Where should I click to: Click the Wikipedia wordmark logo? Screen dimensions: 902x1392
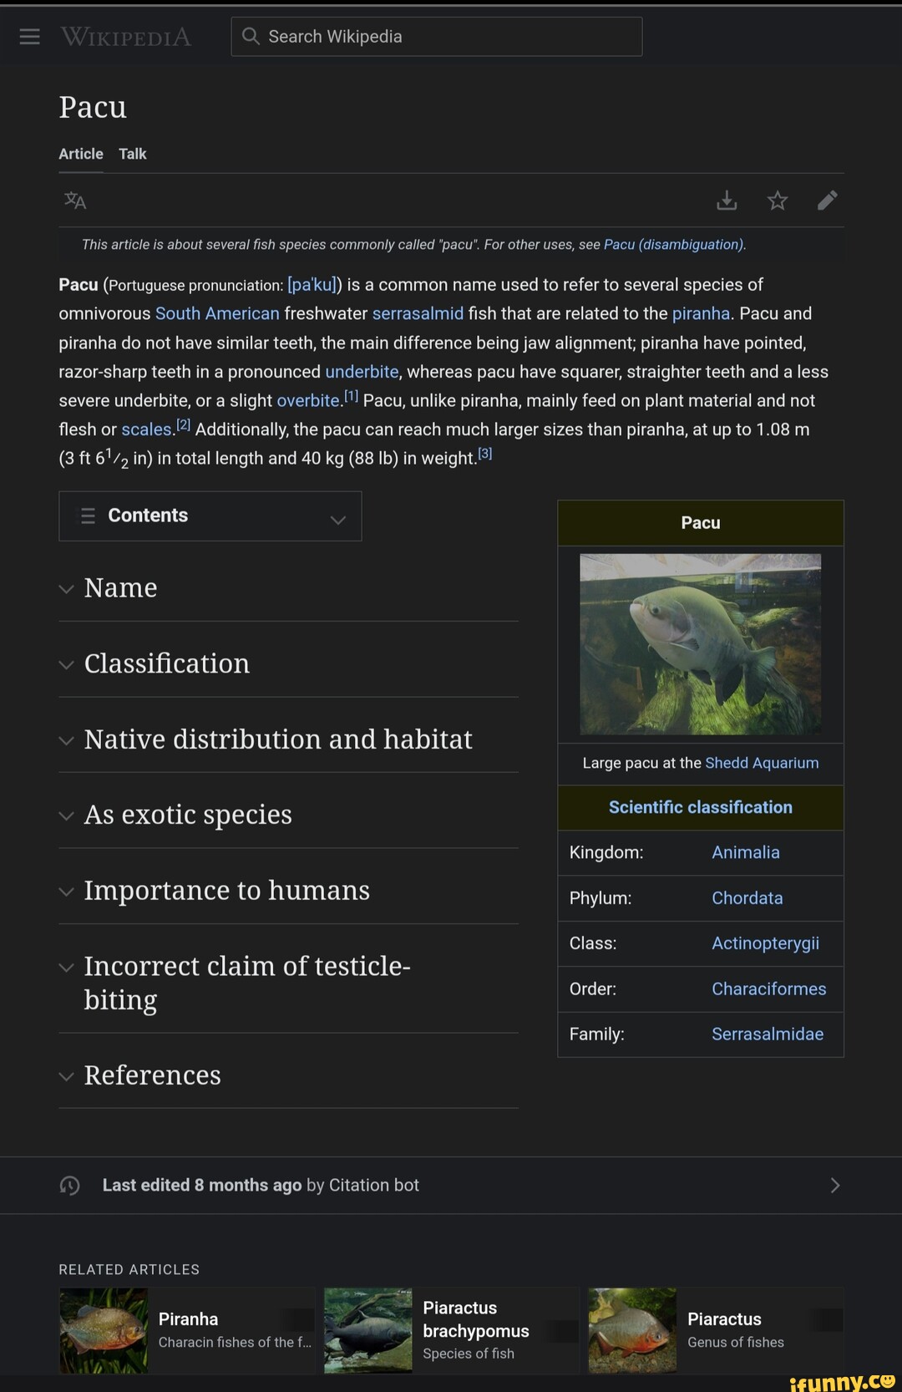coord(126,37)
